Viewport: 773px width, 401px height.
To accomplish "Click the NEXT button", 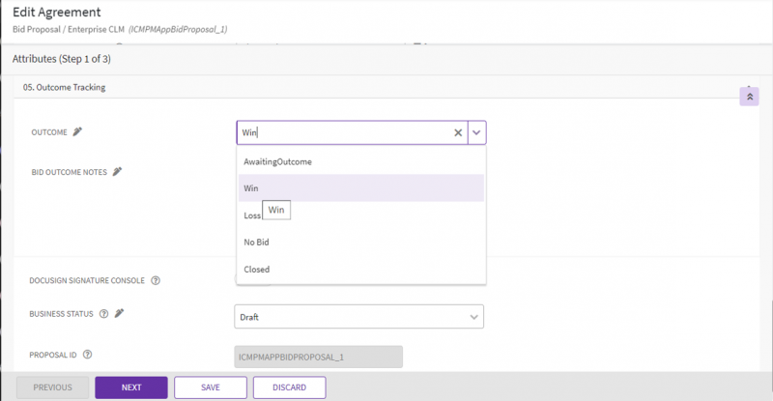I will (131, 387).
